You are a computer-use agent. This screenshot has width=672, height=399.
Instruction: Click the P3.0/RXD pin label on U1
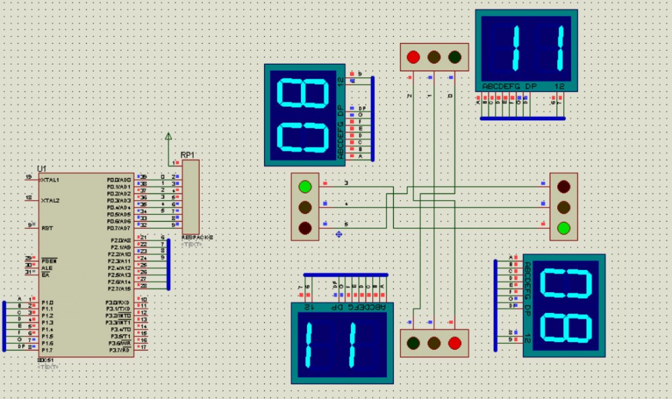point(118,302)
